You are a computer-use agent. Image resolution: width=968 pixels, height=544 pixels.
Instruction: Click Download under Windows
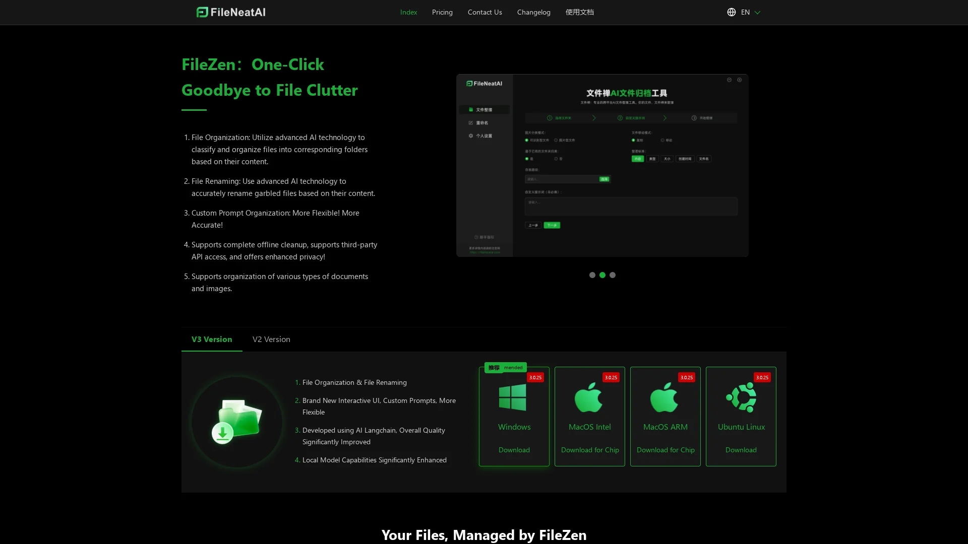(514, 450)
